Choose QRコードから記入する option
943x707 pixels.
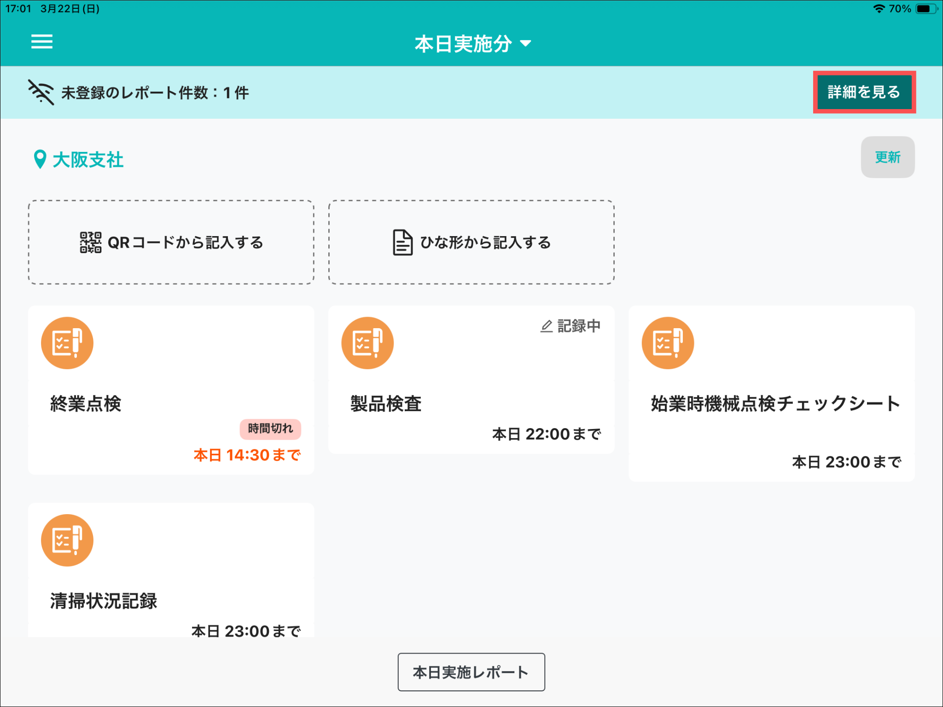[185, 242]
